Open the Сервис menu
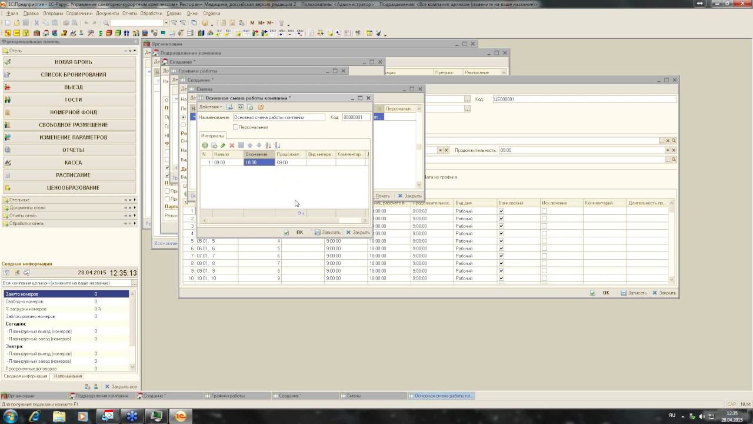 coord(174,13)
